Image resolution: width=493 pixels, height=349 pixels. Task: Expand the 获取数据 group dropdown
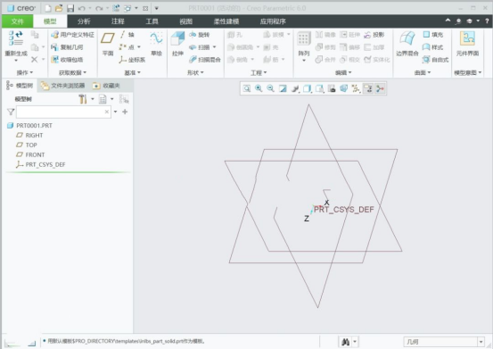point(72,72)
